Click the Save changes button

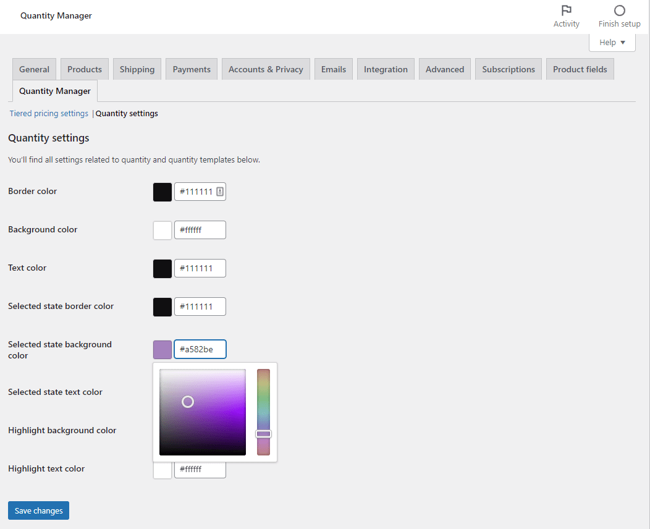point(38,510)
